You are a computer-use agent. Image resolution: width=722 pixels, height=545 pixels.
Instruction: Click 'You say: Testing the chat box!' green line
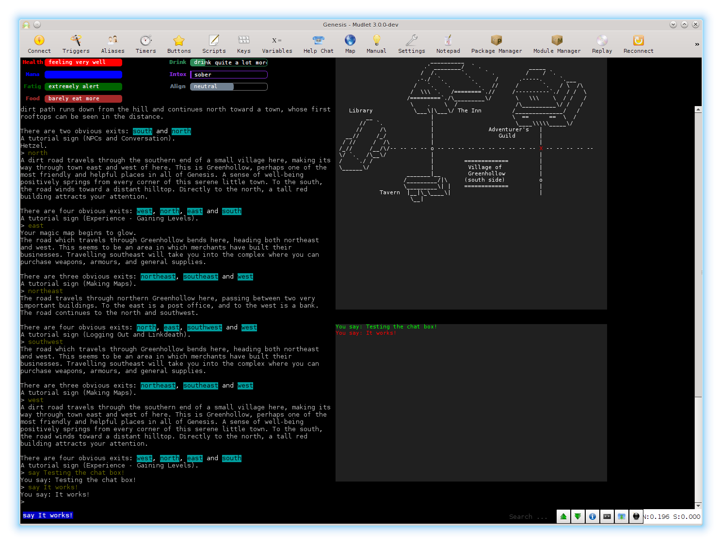[386, 327]
